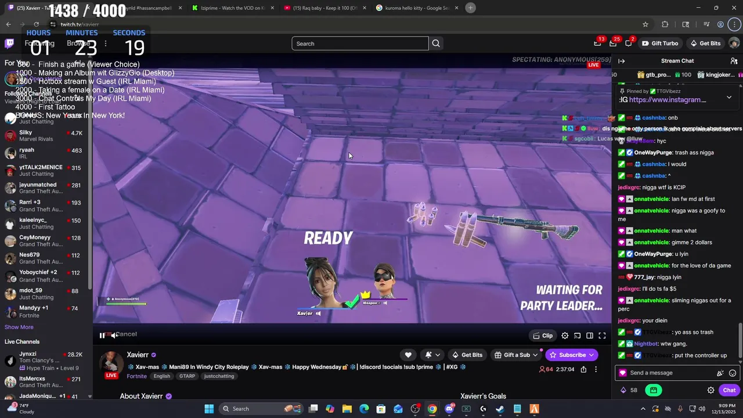This screenshot has height=418, width=743.
Task: Open Twitch Prime loot crown icon
Action: (x=597, y=44)
